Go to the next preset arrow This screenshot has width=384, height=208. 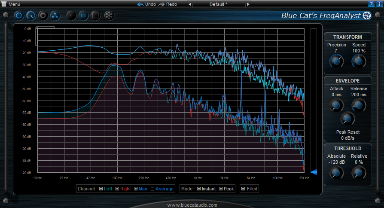[248, 4]
